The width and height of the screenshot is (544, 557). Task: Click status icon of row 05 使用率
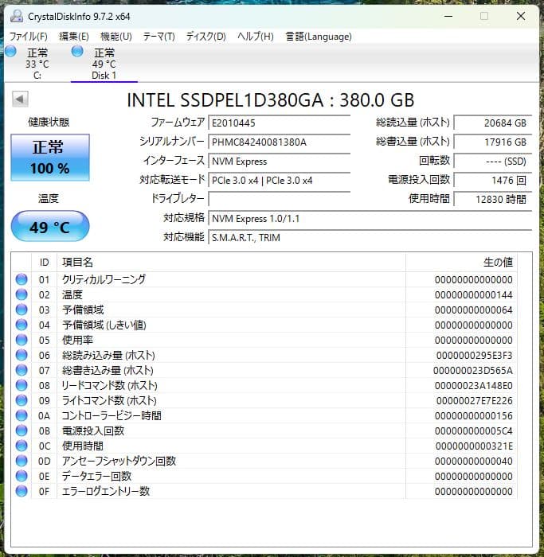click(22, 340)
